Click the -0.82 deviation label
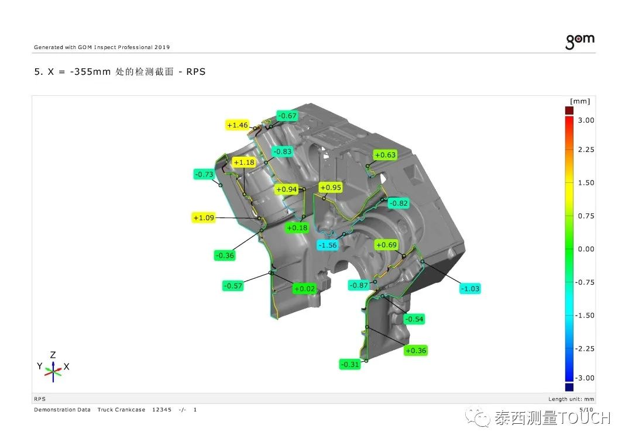Screen dimensions: 632x446 point(399,203)
